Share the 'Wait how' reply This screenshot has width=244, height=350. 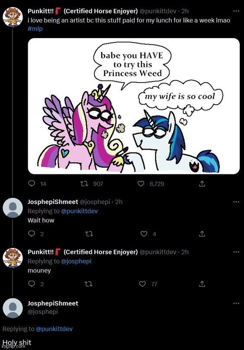(x=202, y=234)
